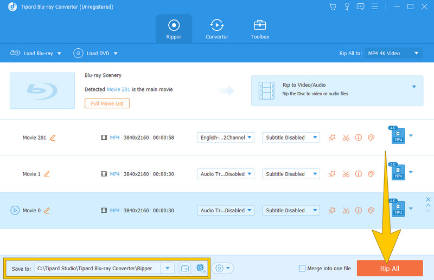Click Load Blu-ray
Viewport: 434px width, 280px height.
tap(31, 53)
